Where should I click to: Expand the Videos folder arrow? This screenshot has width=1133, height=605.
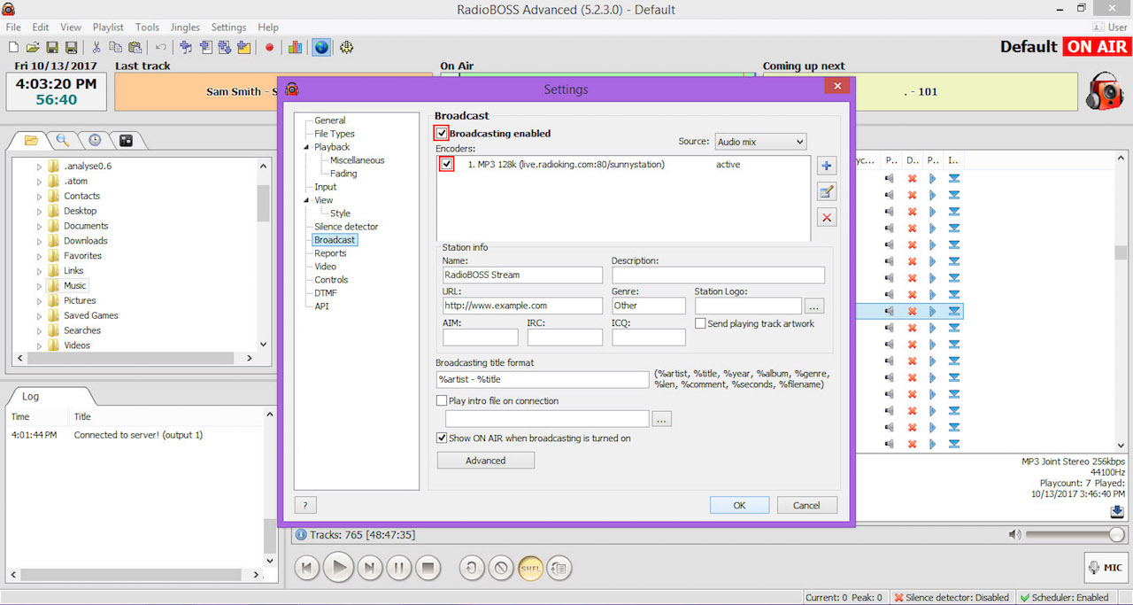39,345
